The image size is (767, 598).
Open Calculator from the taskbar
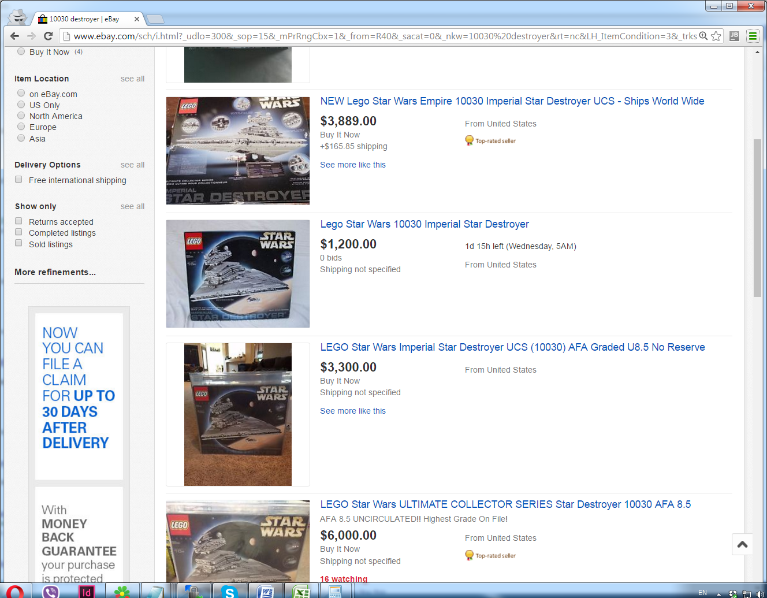click(336, 592)
